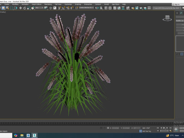This screenshot has height=138, width=184.
Task: Click Use Pivot Point Center icon
Action: pos(46,8)
